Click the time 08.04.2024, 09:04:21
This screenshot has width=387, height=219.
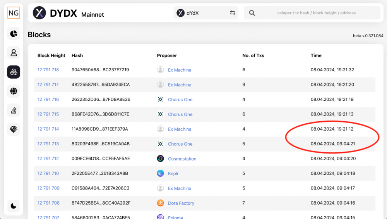pyautogui.click(x=333, y=144)
